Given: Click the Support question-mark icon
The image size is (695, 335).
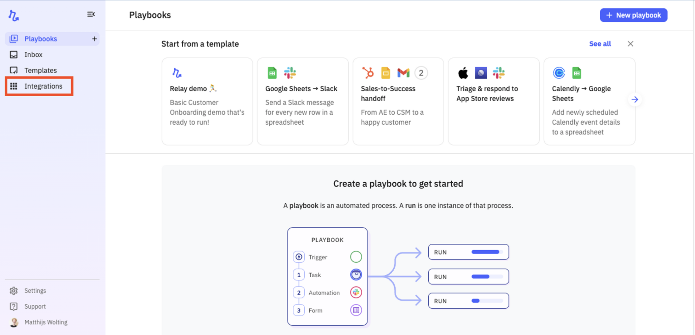Looking at the screenshot, I should [x=14, y=306].
